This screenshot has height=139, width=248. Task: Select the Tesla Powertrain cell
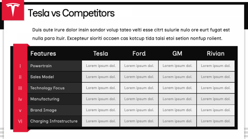[101, 66]
